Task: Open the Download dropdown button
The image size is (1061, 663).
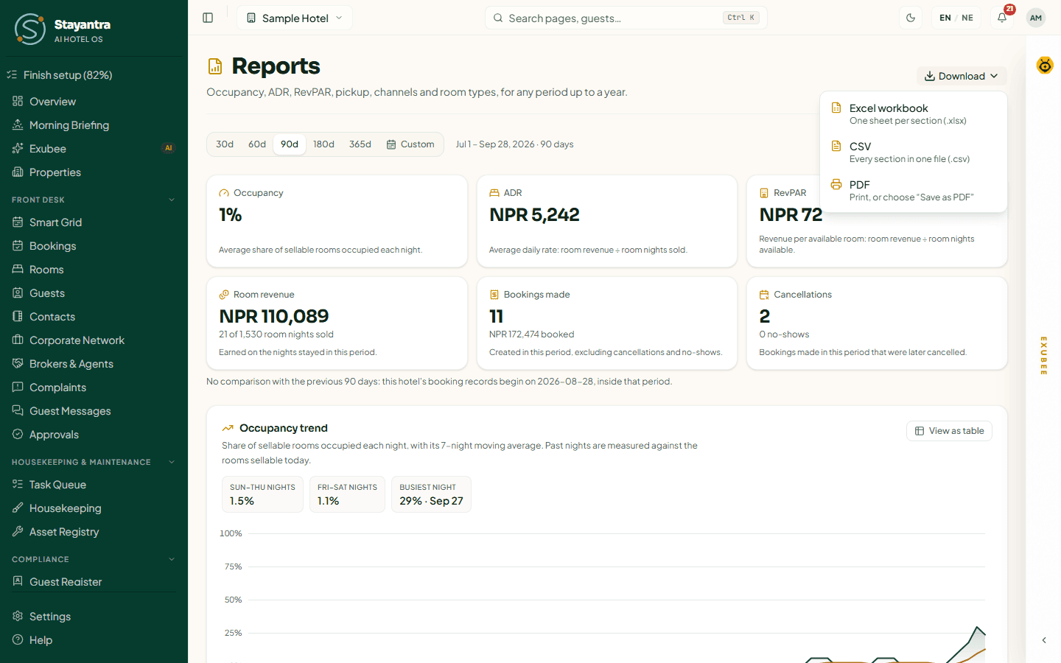Action: click(962, 76)
